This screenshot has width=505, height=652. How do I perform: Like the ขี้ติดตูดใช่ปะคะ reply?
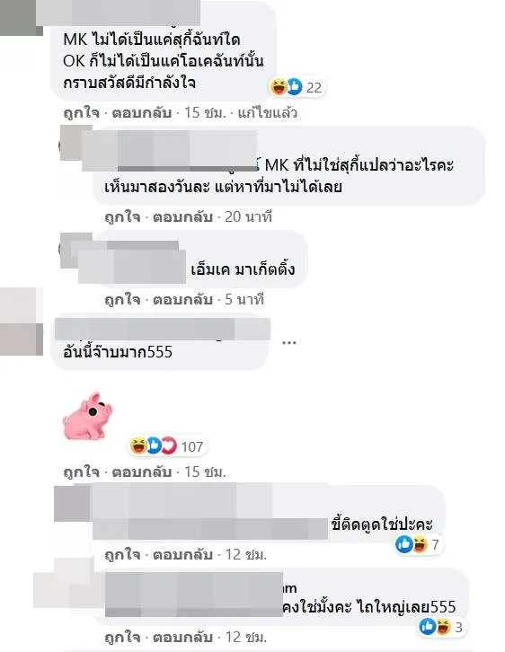[x=122, y=555]
